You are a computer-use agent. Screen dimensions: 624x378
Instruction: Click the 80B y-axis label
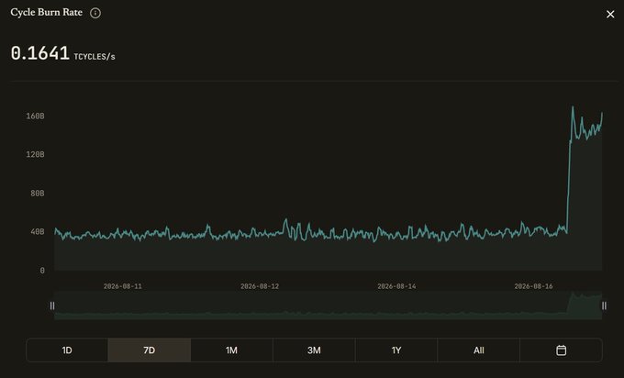[x=38, y=193]
